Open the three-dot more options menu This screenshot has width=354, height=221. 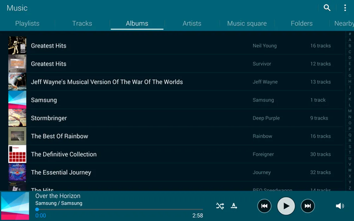coord(345,8)
